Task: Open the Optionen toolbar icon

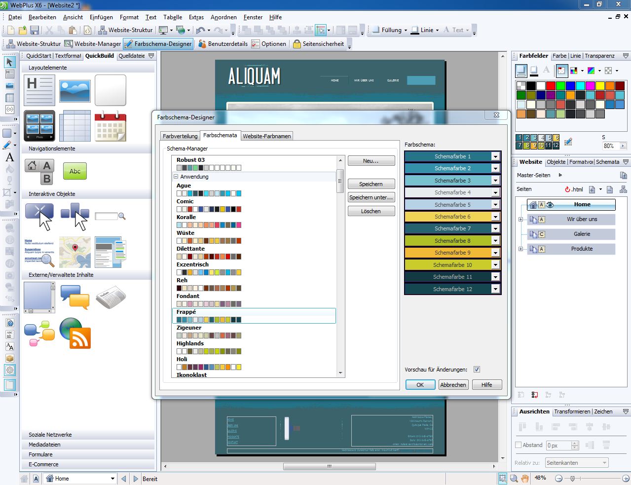Action: (269, 43)
